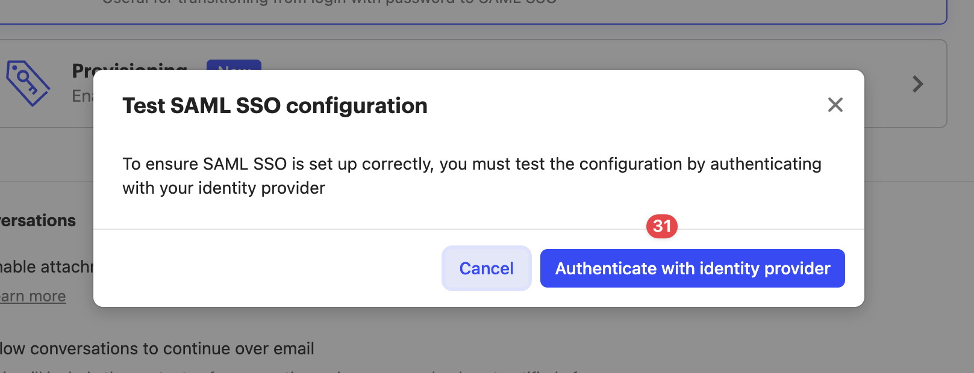Click the continue over email setting label
This screenshot has width=974, height=373.
[157, 349]
